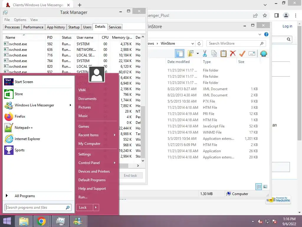The image size is (302, 227).
Task: Switch to Task Manager taskbar icon
Action: (60, 221)
